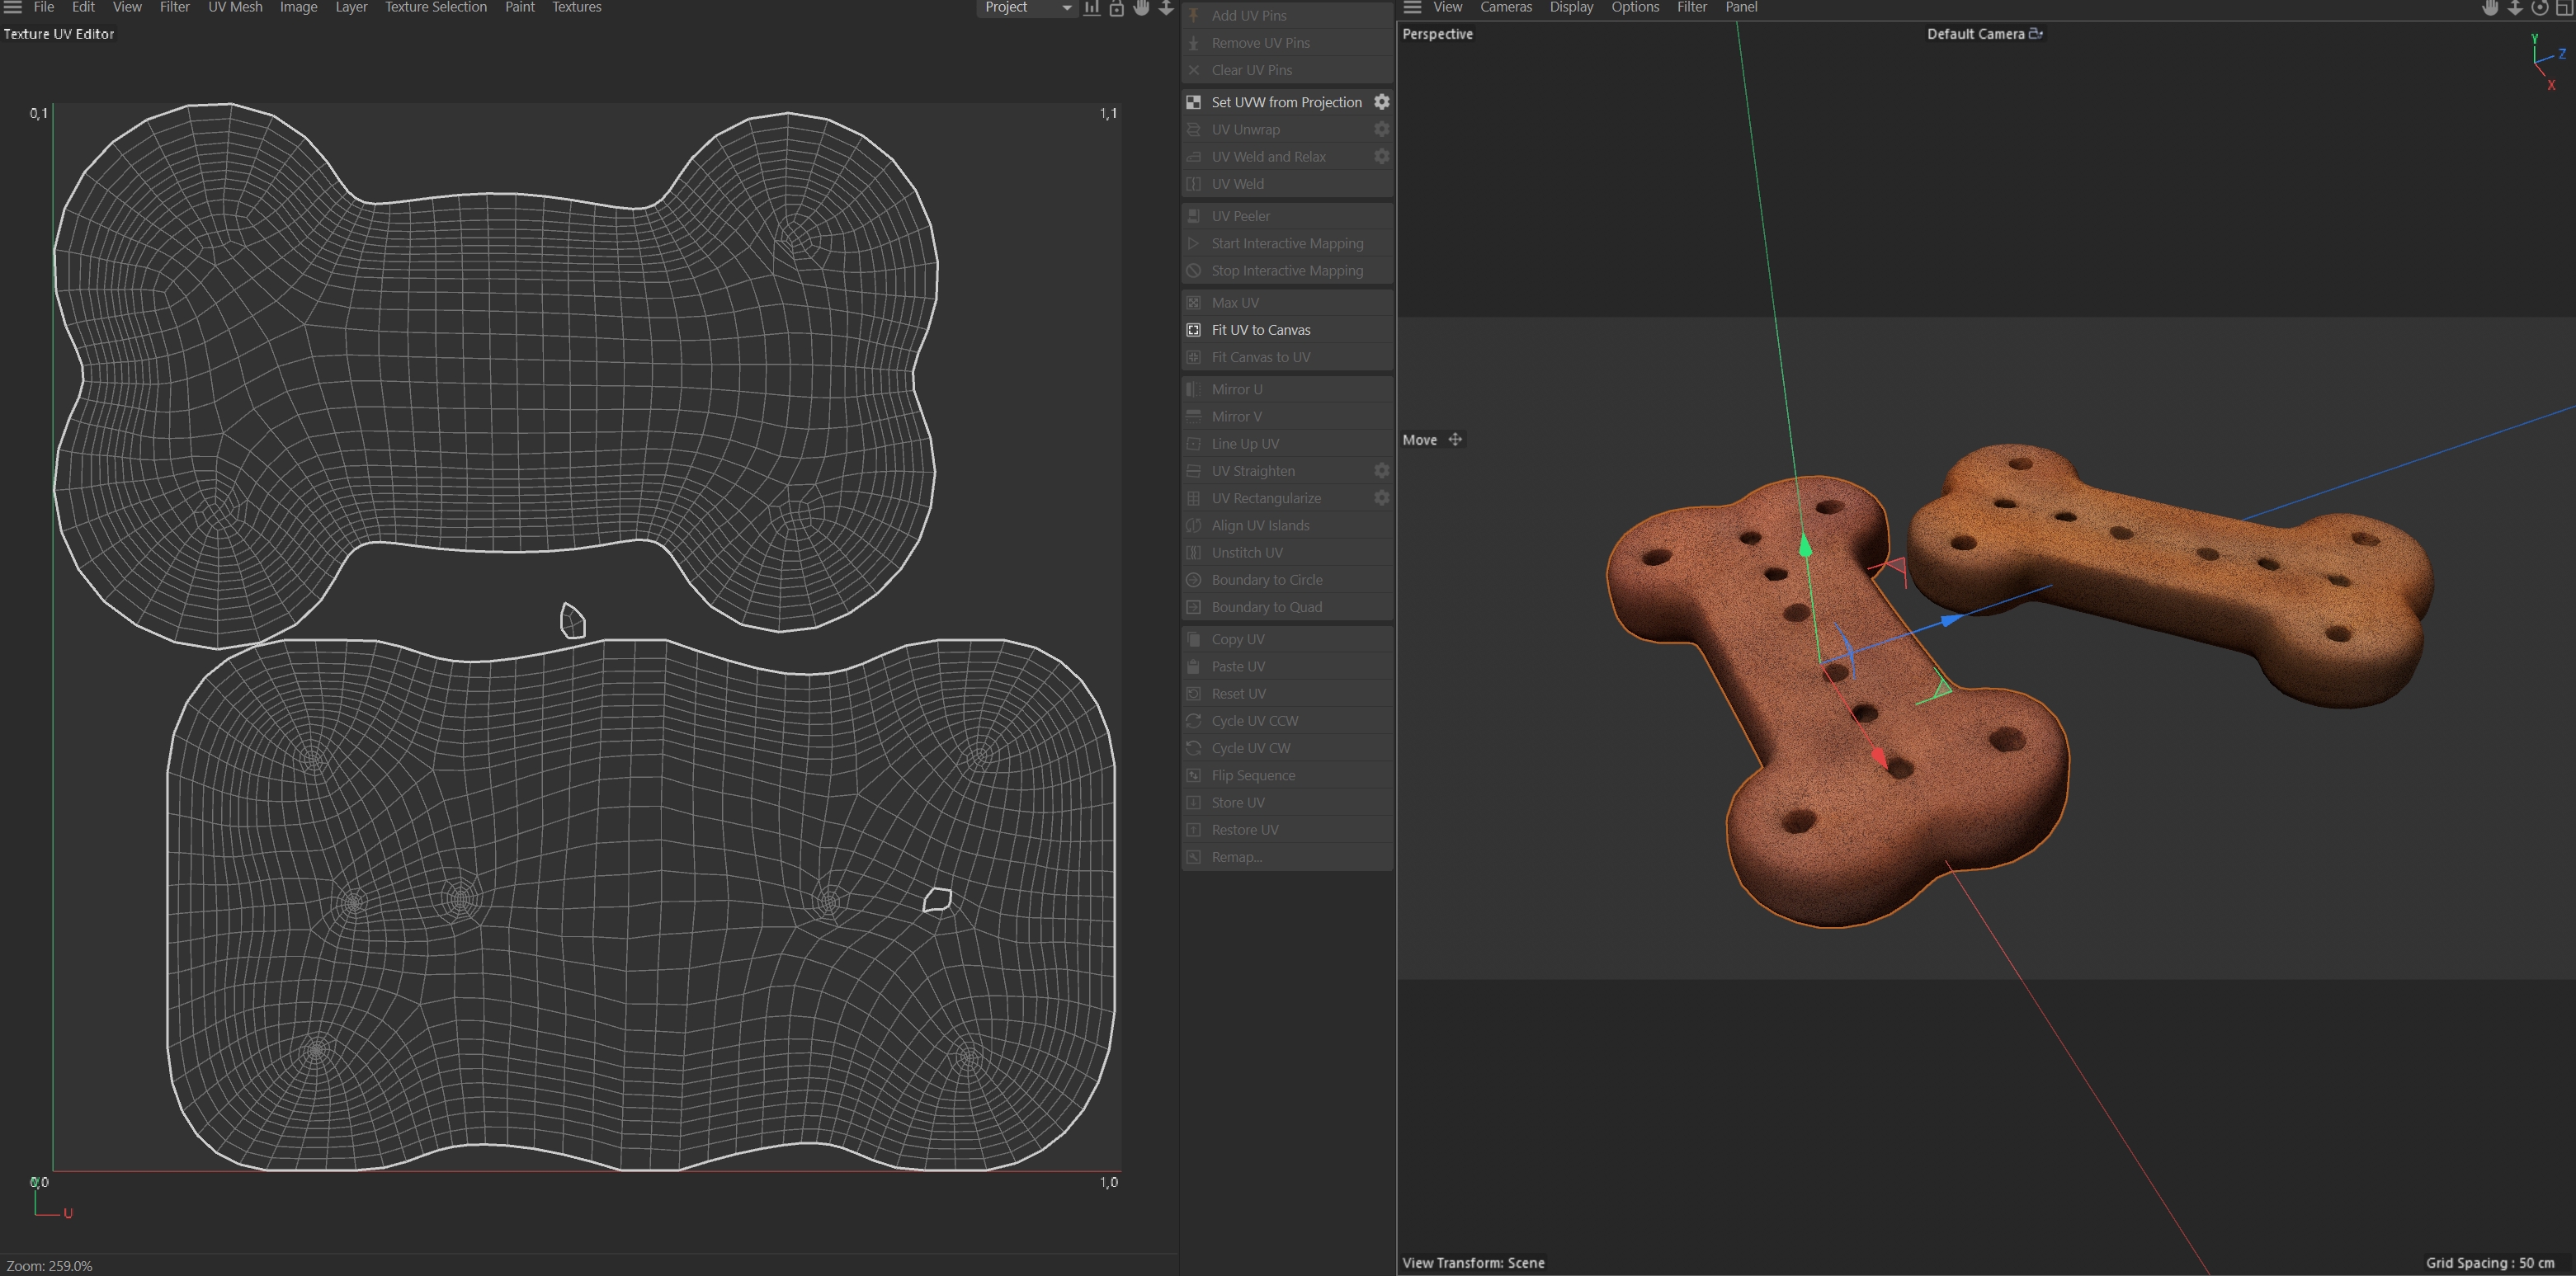The image size is (2576, 1276).
Task: Click the unlock padlock icon in UV editor
Action: tap(1116, 8)
